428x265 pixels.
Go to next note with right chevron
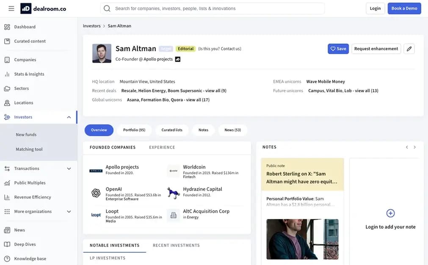[414, 147]
